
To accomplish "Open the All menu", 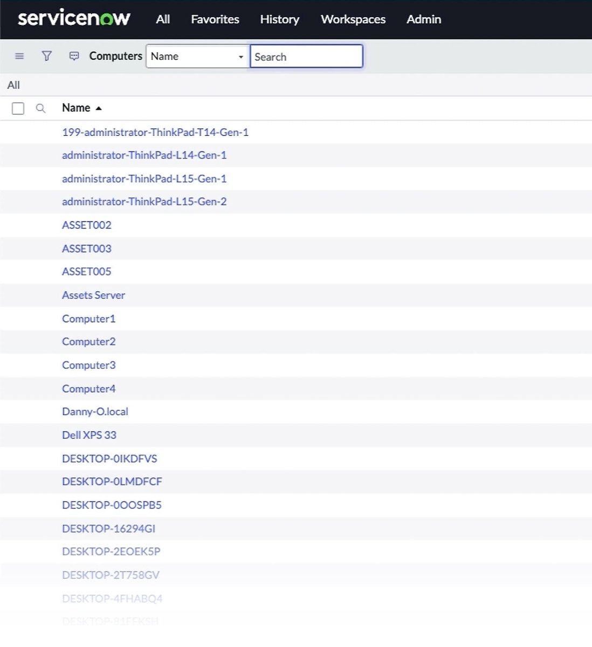I will pyautogui.click(x=162, y=19).
